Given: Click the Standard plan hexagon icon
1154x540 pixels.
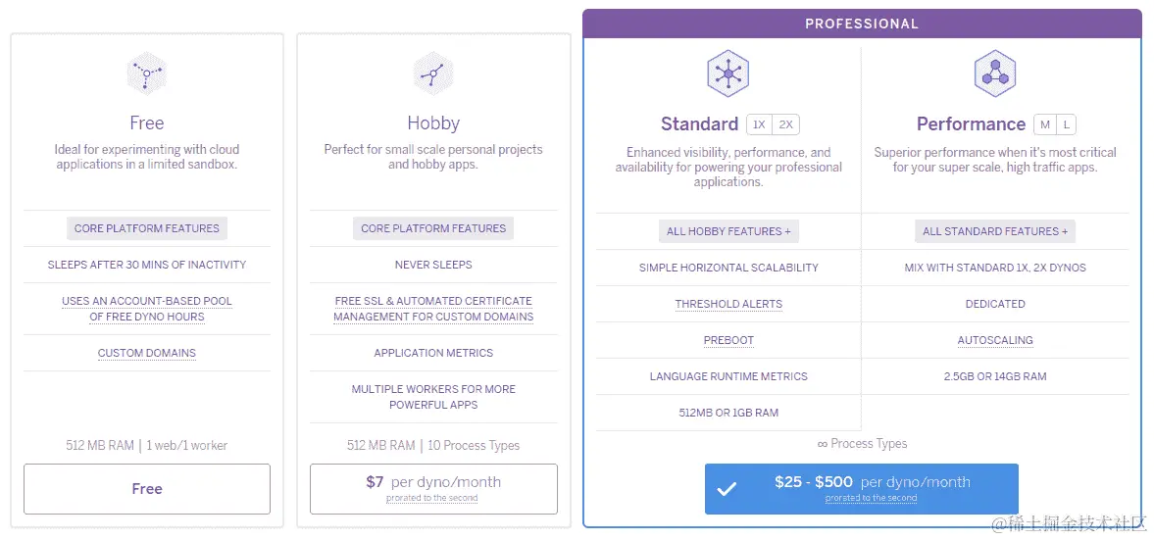Looking at the screenshot, I should tap(728, 74).
